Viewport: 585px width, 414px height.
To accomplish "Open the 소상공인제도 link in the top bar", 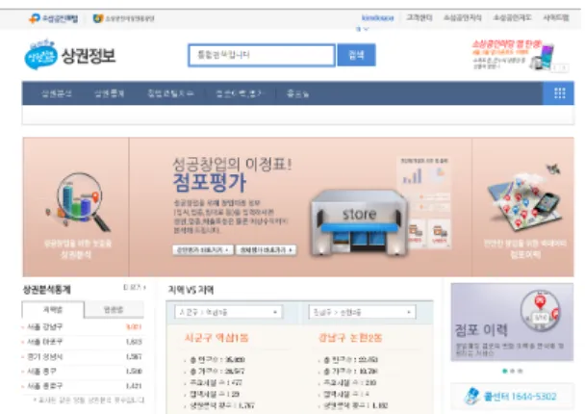I will coord(512,17).
